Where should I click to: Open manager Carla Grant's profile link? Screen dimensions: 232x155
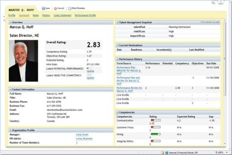click(x=82, y=134)
